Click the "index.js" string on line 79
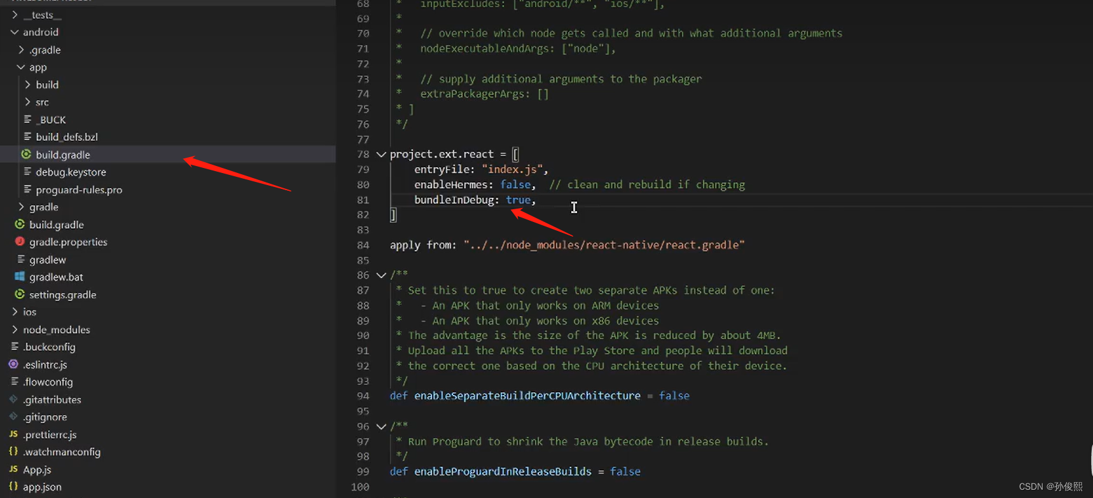 point(512,169)
